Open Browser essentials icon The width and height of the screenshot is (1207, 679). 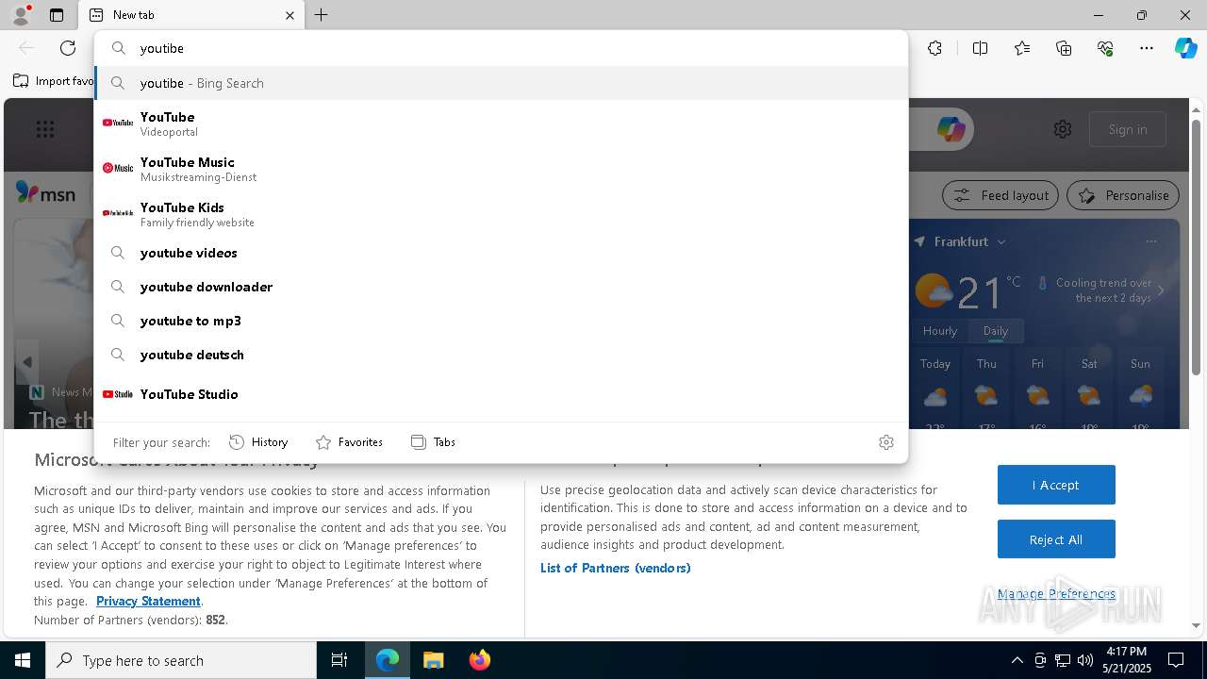(1105, 48)
